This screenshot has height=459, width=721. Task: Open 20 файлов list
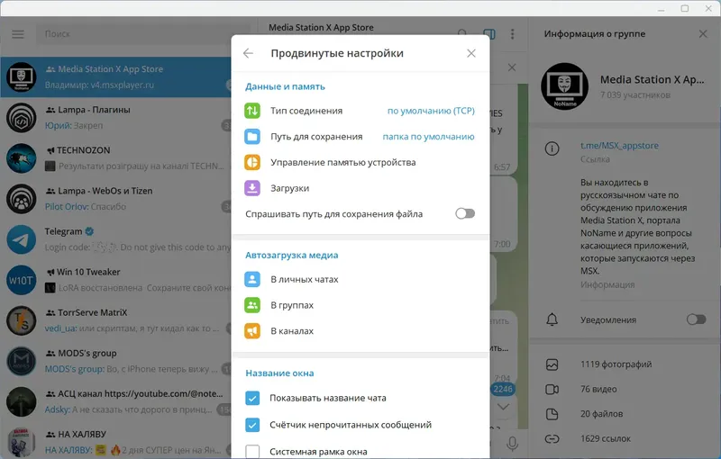click(625, 414)
